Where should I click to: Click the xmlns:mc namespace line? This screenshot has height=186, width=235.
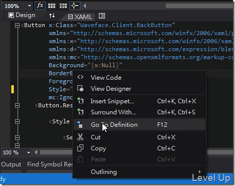click(x=141, y=57)
